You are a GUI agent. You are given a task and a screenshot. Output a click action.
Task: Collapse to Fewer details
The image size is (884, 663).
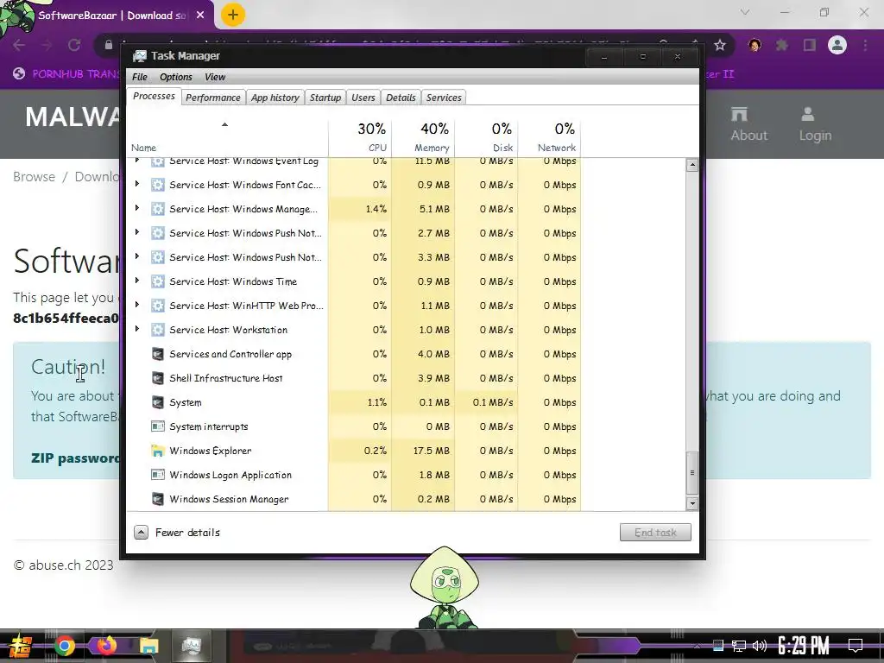(177, 532)
